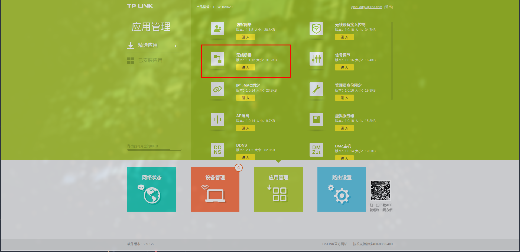Image resolution: width=520 pixels, height=252 pixels.
Task: Click the 应用管理 page heading
Action: [x=151, y=27]
